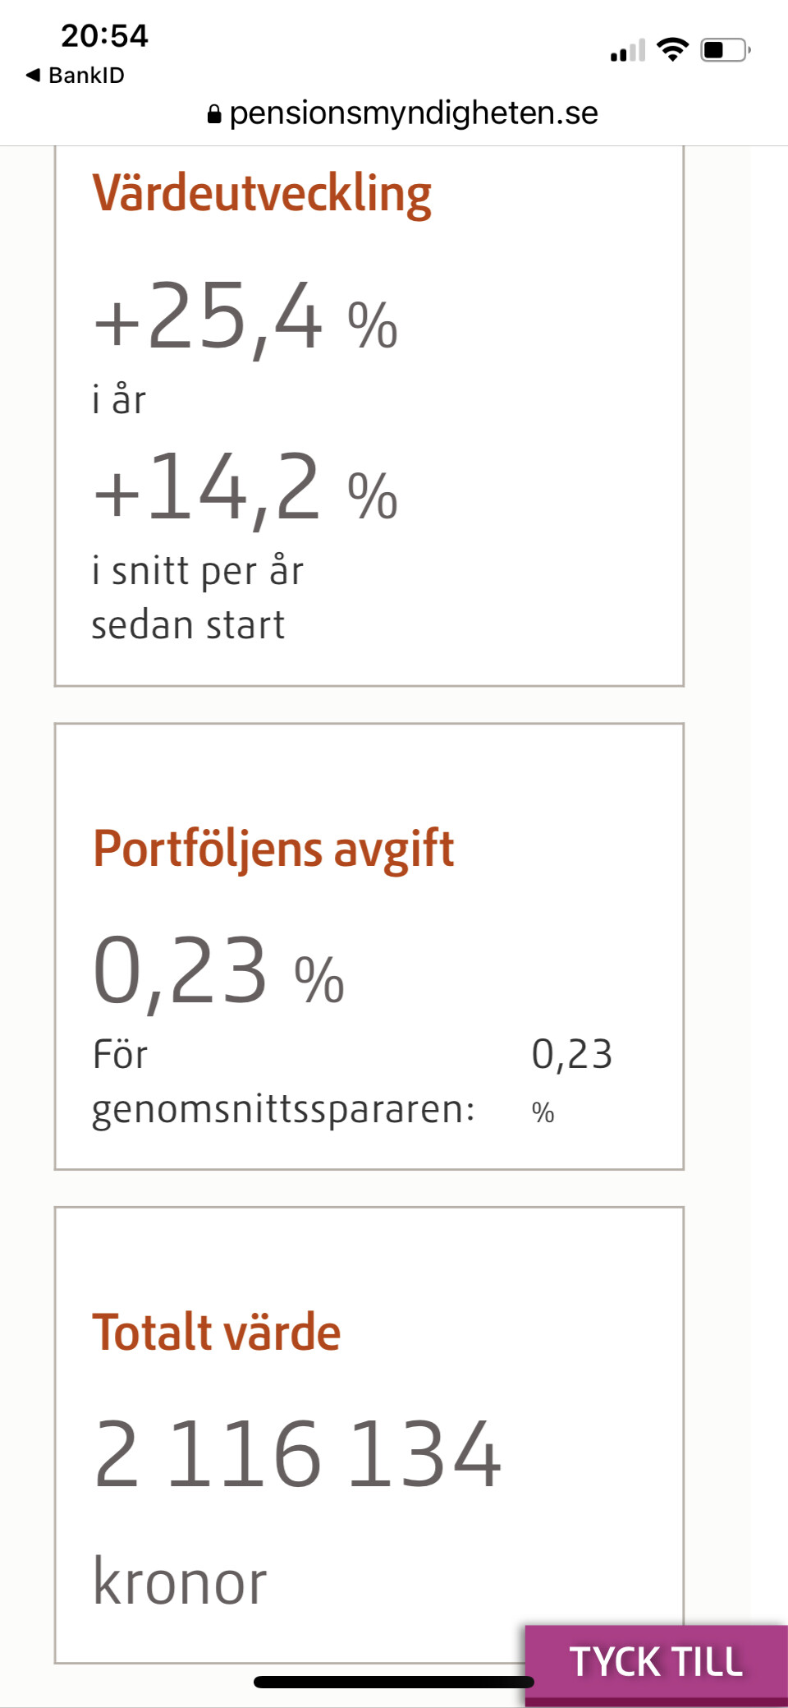788x1708 pixels.
Task: Tap the back arrow to BankID
Action: point(33,76)
